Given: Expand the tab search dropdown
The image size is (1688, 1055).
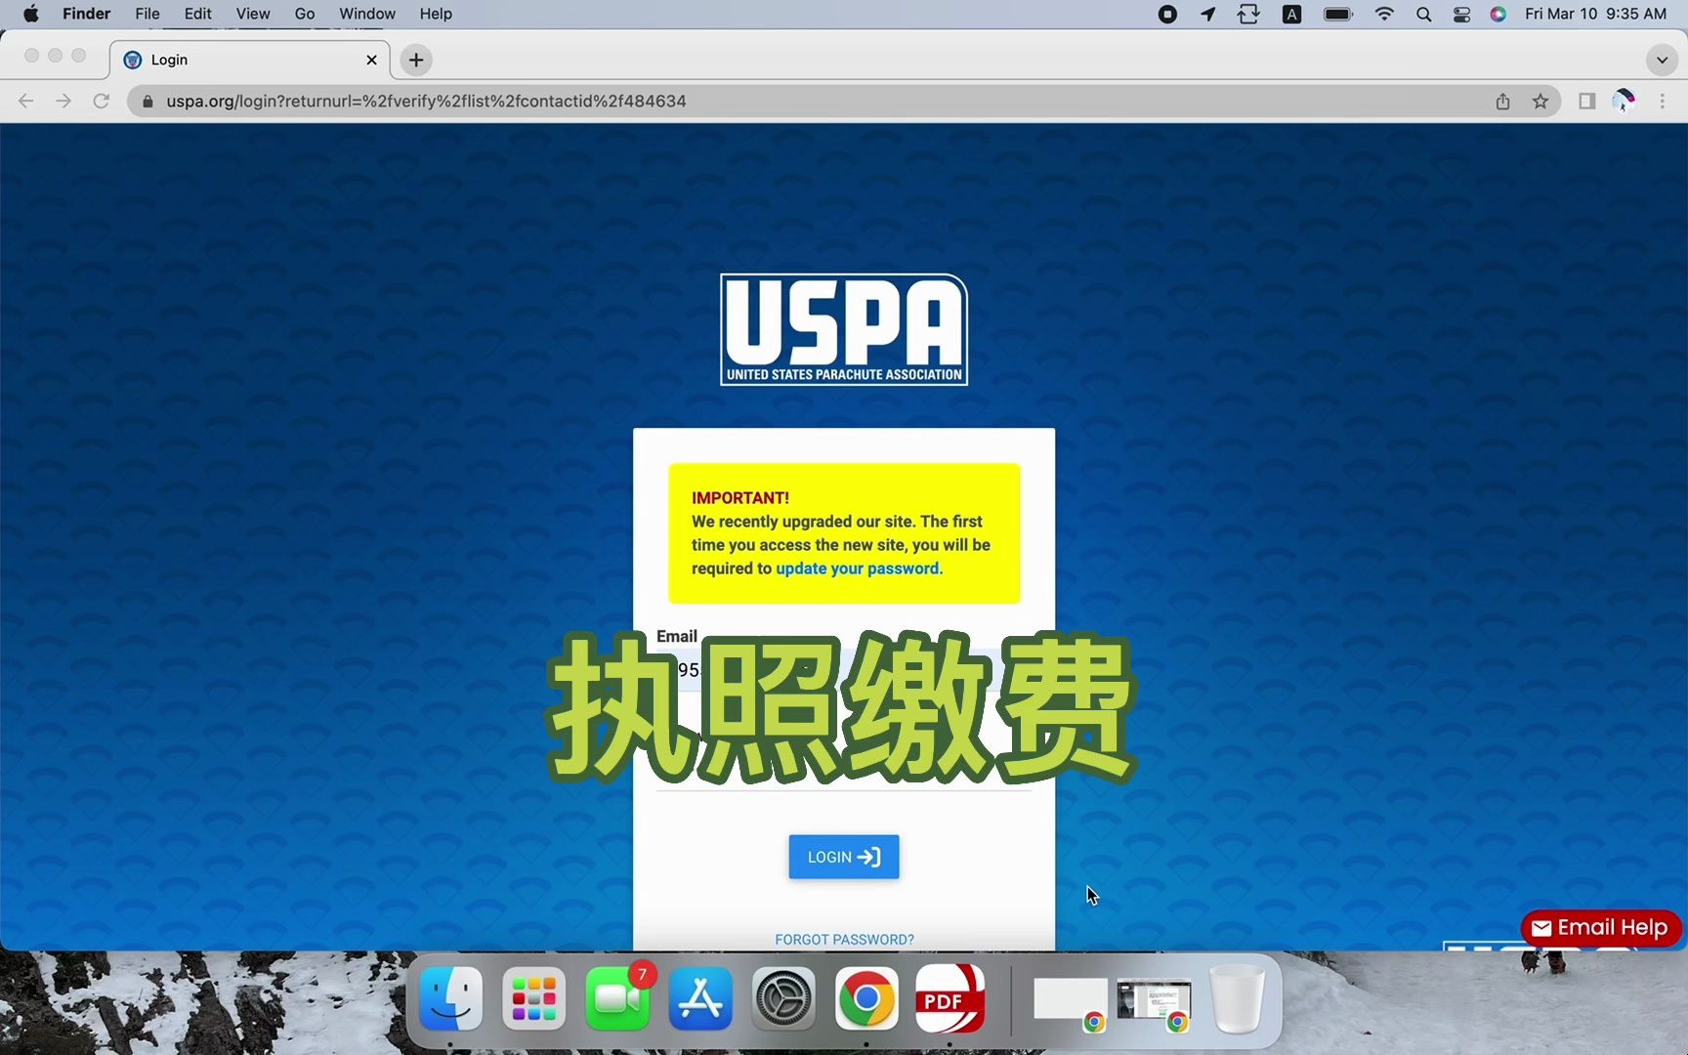Looking at the screenshot, I should click(1662, 60).
